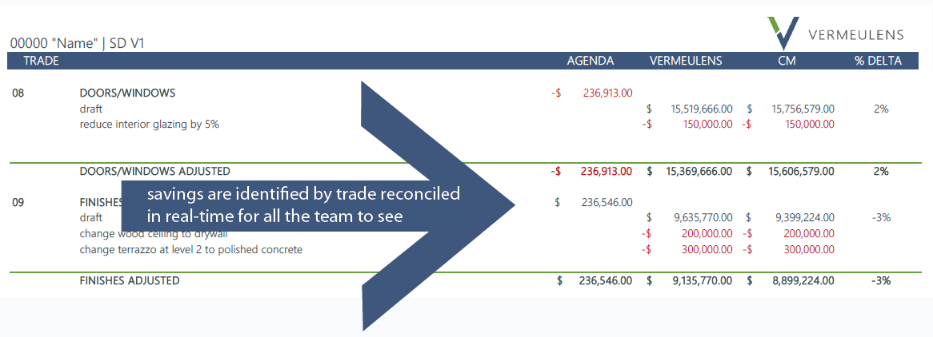Click the % DELTA column header
This screenshot has width=933, height=337.
click(879, 61)
